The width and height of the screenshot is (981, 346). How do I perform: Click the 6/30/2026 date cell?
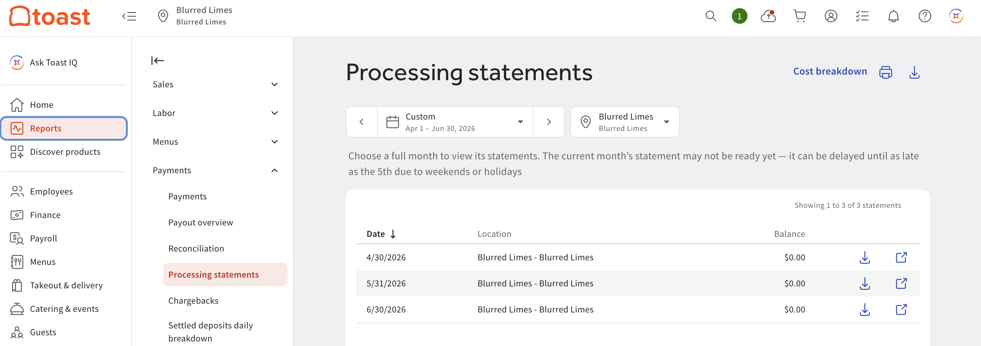tap(386, 310)
